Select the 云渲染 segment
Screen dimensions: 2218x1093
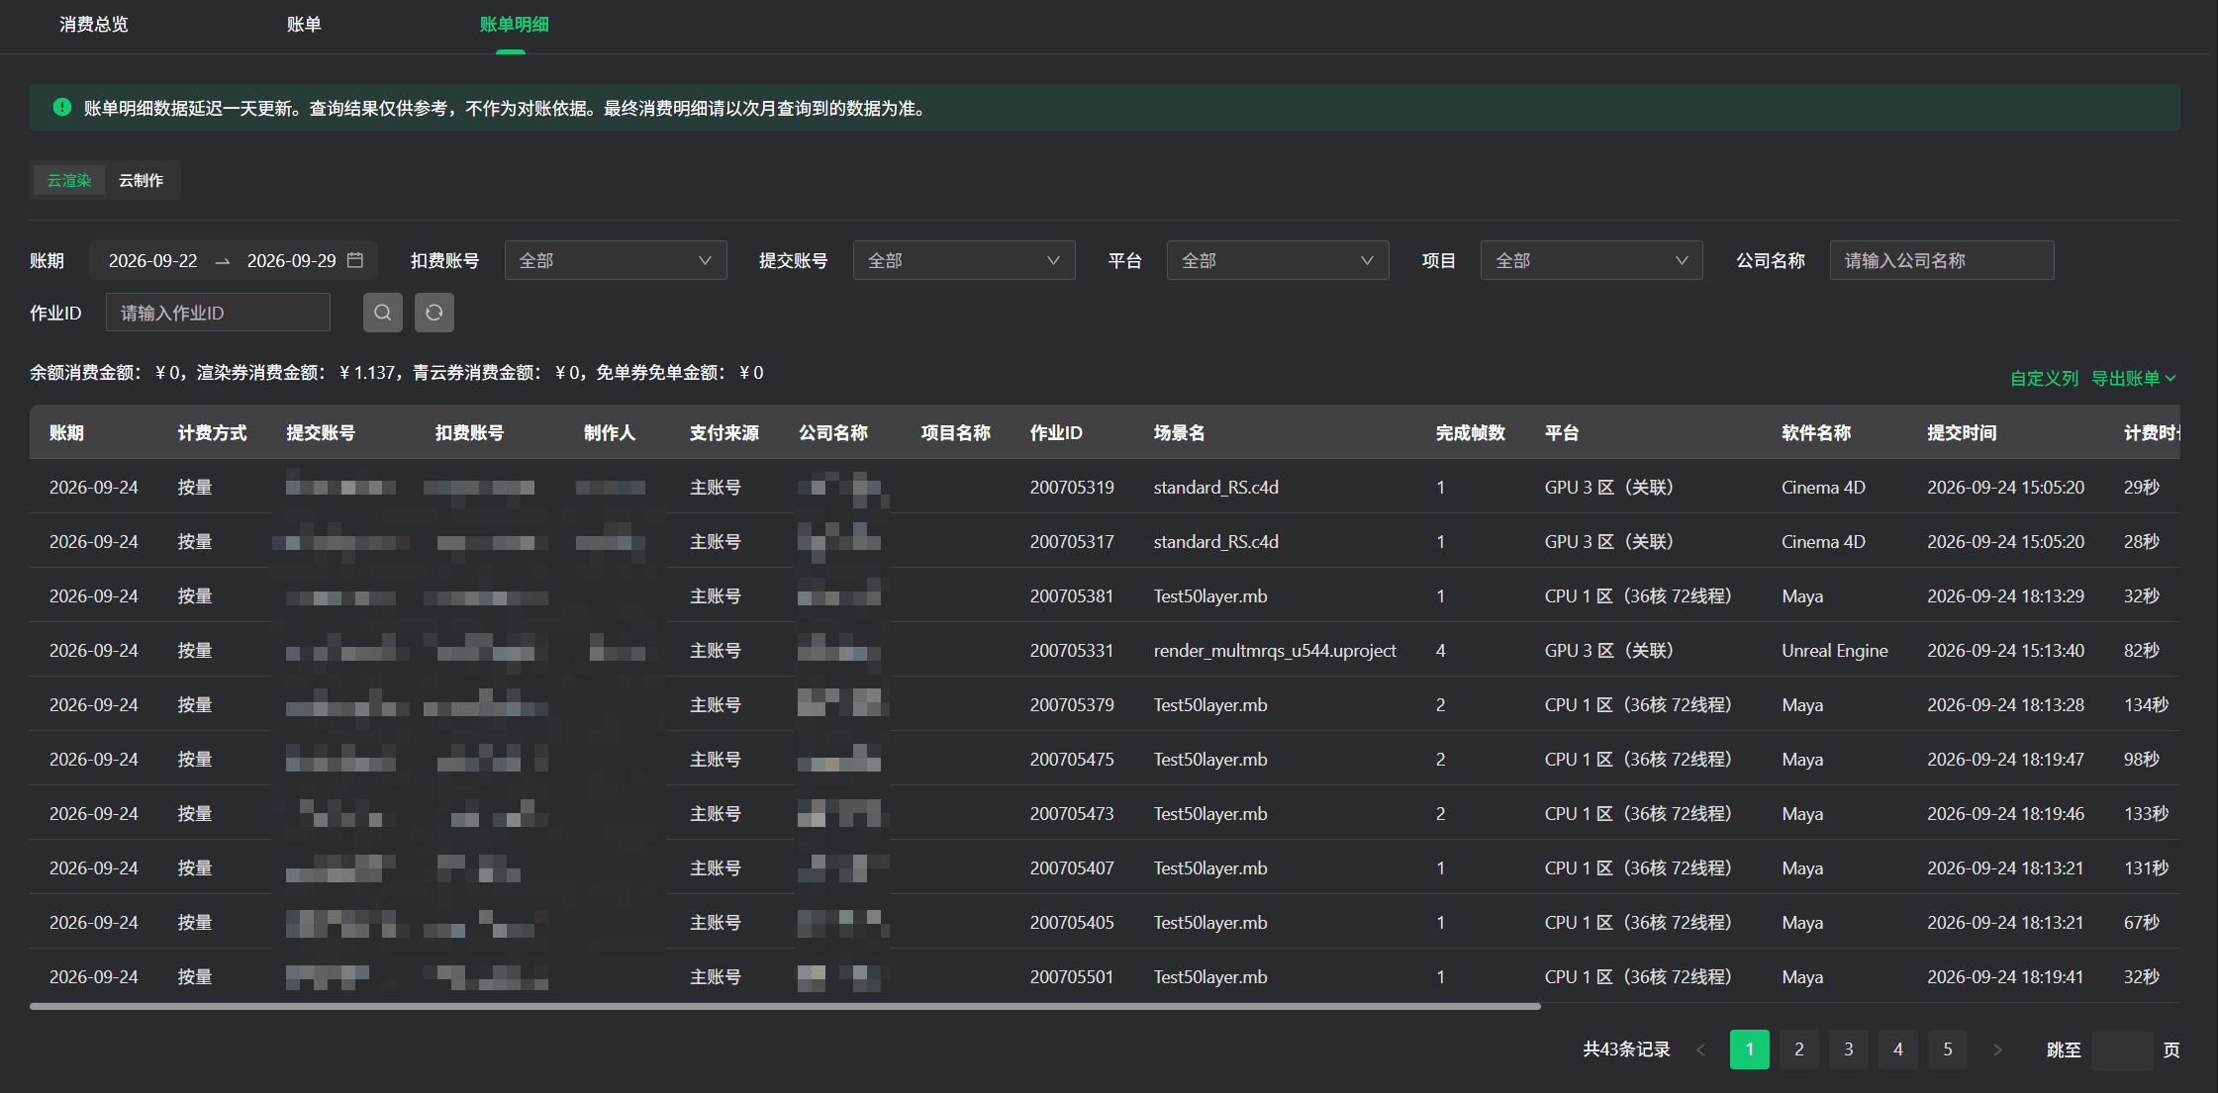point(69,180)
